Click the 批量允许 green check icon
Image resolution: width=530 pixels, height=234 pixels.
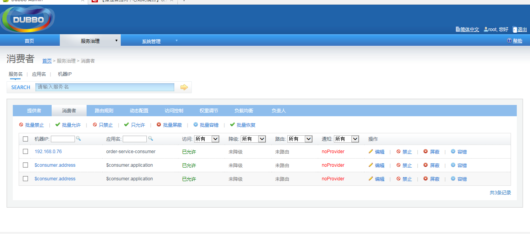pyautogui.click(x=57, y=125)
